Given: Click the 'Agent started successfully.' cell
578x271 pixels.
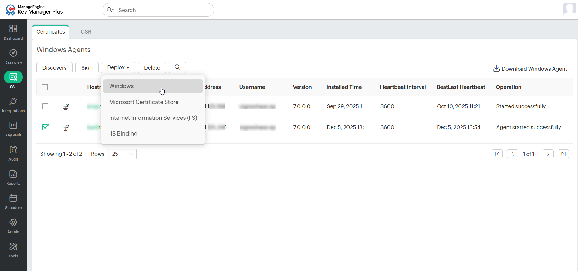Looking at the screenshot, I should tap(529, 127).
